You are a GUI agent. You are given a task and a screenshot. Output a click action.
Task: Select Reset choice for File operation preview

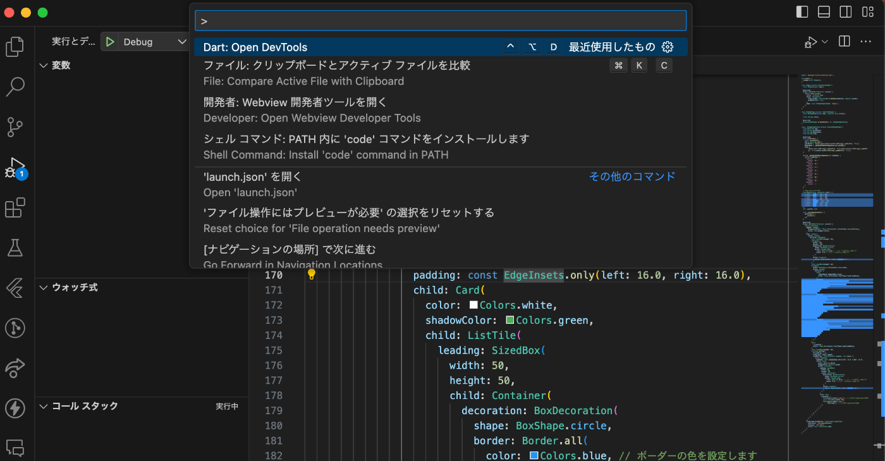pos(441,221)
